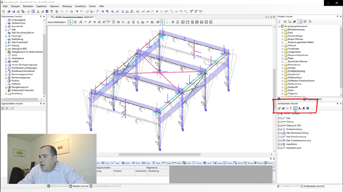
Task: Click the bold A text icon in Sichtbarkeits-Ansicht
Action: (x=299, y=108)
